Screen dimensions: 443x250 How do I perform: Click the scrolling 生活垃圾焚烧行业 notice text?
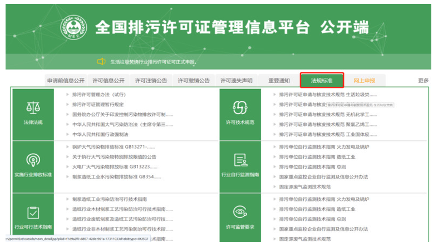pyautogui.click(x=153, y=62)
